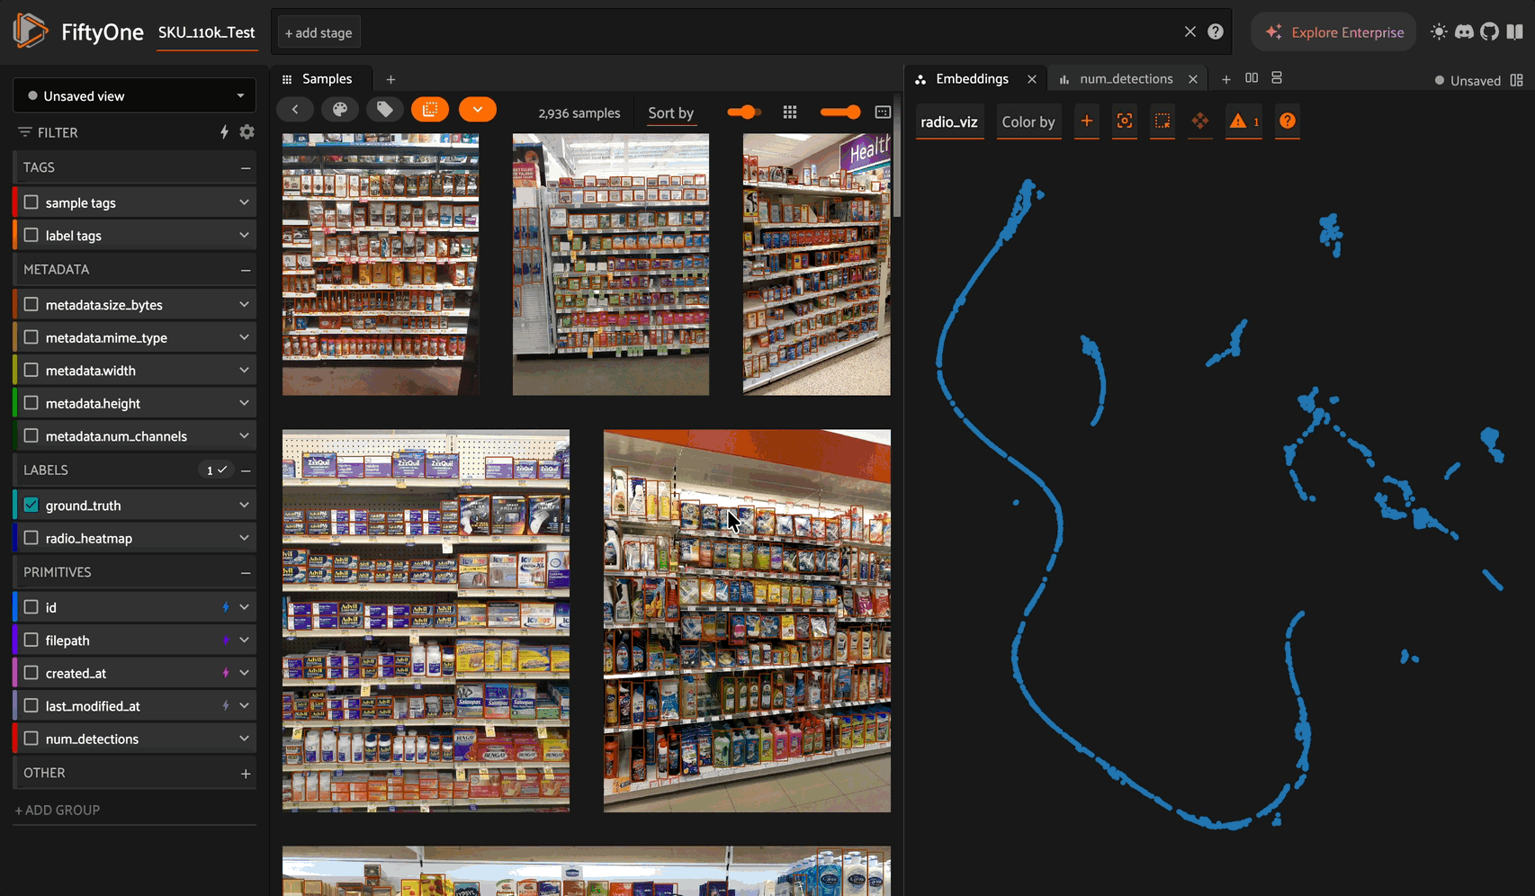
Task: Click the lasso select icon in Embeddings
Action: tap(1162, 121)
